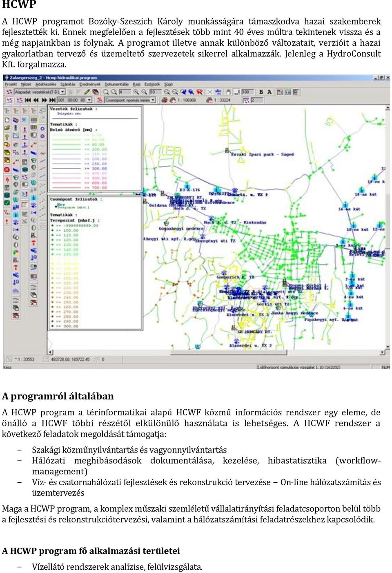Step forward one time step
The height and width of the screenshot is (573, 392).
(44, 100)
